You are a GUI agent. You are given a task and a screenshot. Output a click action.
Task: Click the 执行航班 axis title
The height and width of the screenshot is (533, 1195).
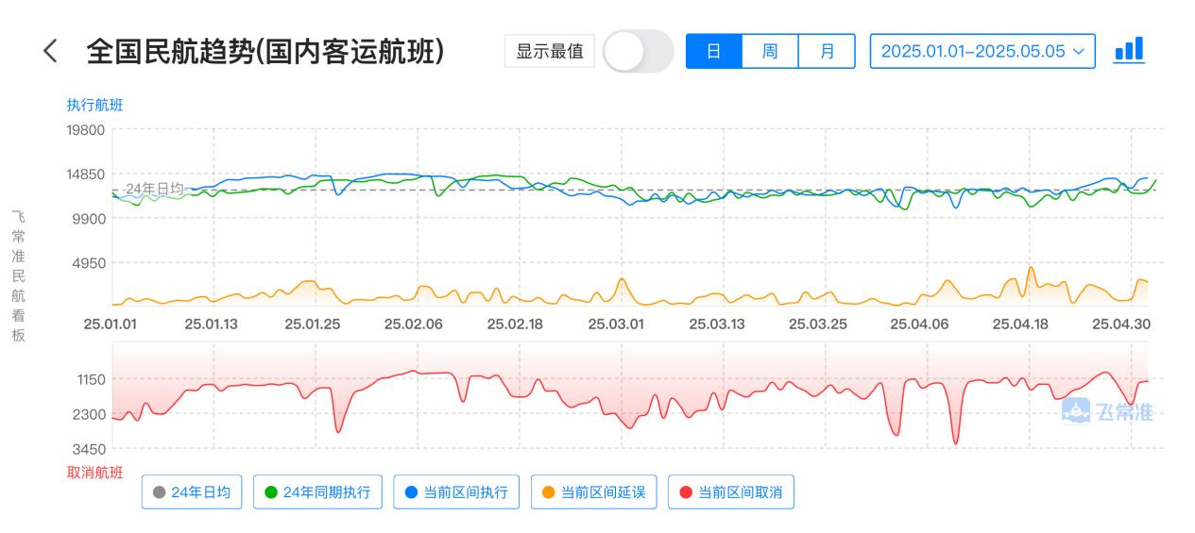[x=94, y=105]
